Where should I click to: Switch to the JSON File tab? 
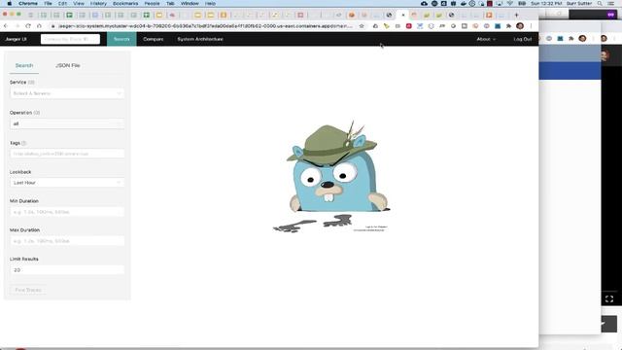pyautogui.click(x=68, y=65)
